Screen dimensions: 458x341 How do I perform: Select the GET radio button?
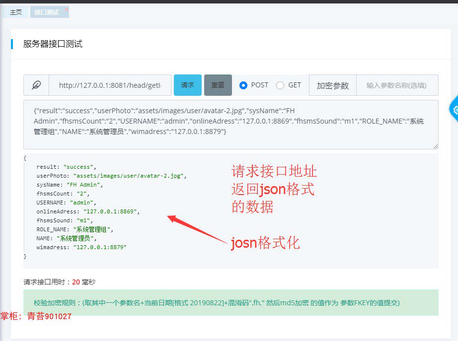coord(280,85)
